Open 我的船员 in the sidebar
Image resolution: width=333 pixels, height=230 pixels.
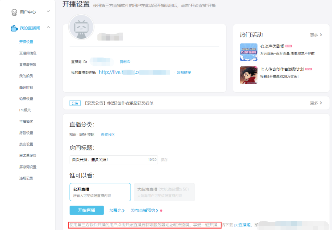[26, 76]
